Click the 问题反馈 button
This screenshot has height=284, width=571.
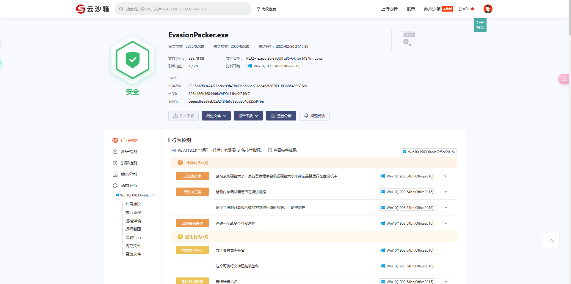pyautogui.click(x=314, y=116)
